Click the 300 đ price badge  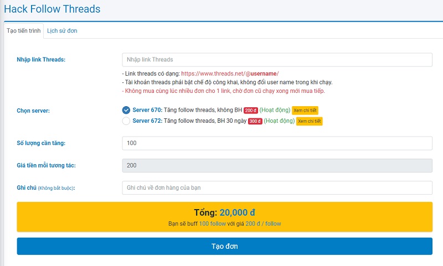[255, 121]
